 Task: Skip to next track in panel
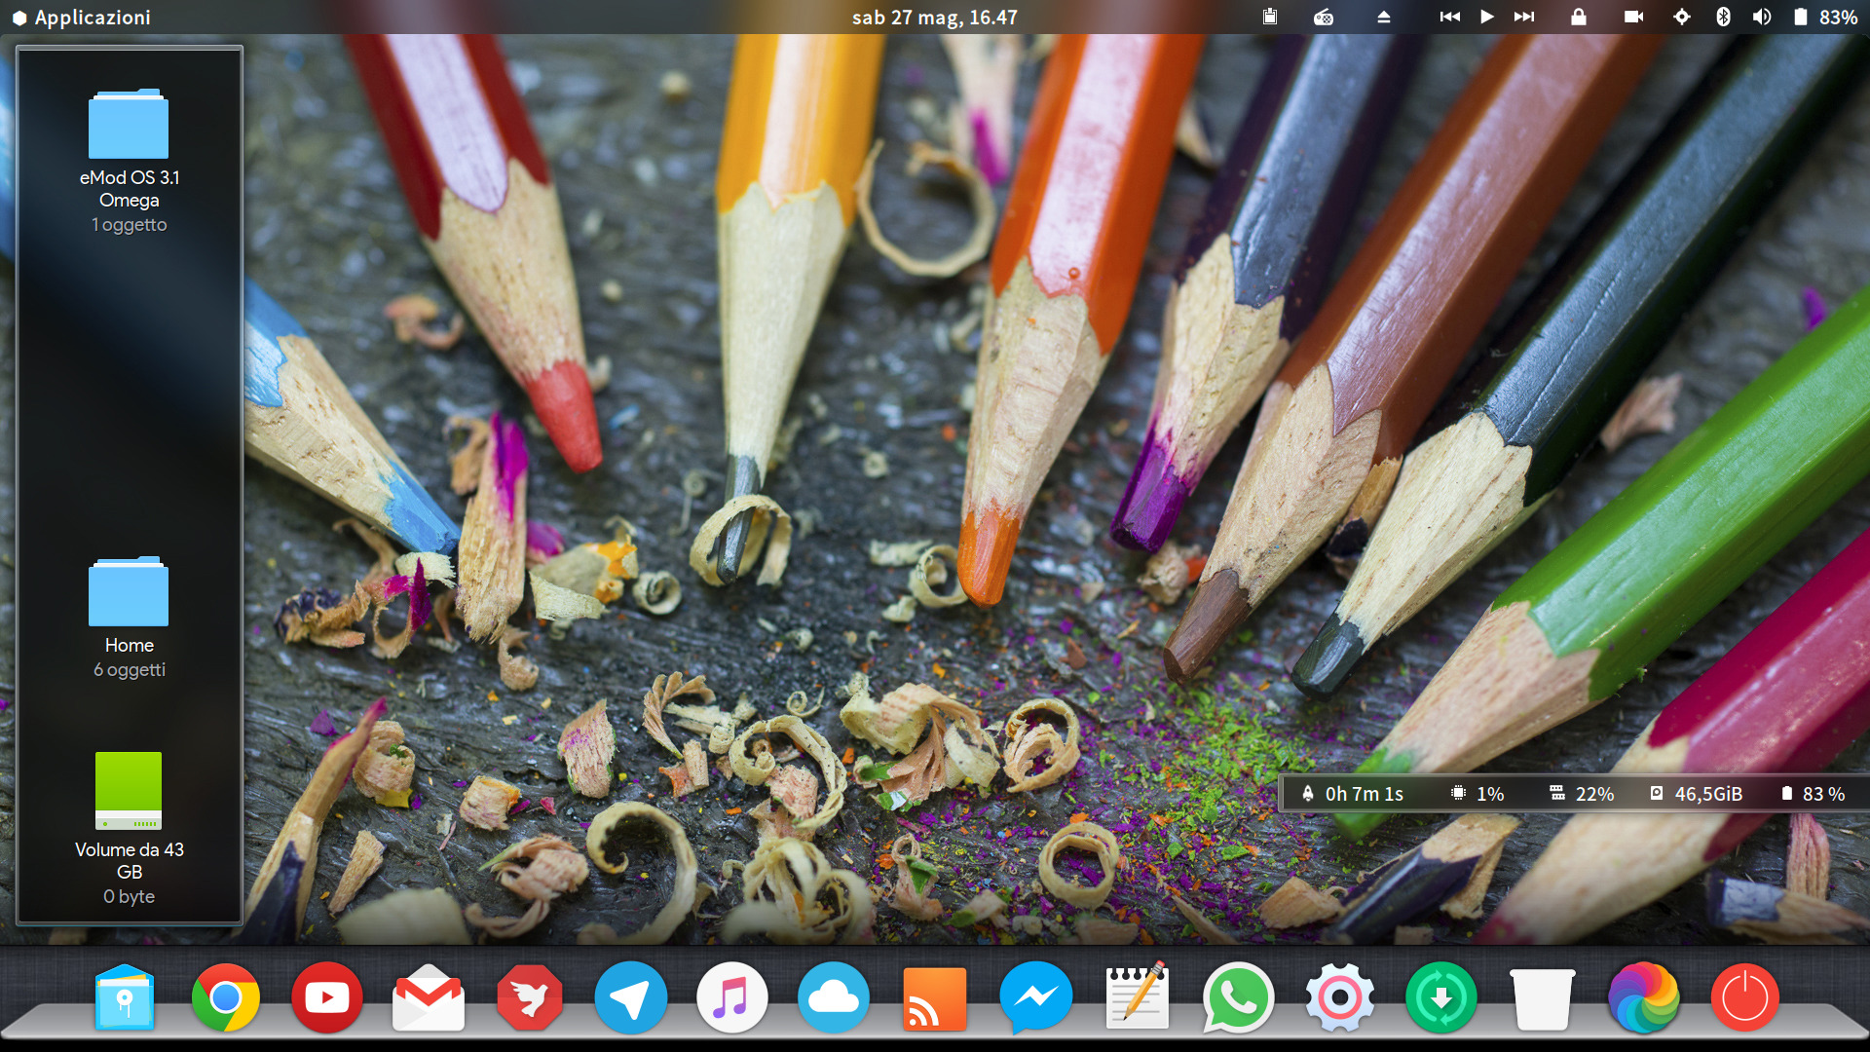point(1524,17)
